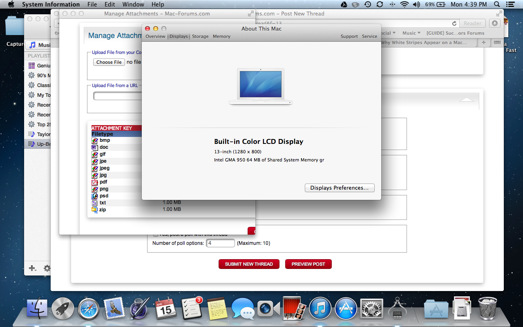523x327 pixels.
Task: Open new Safari tab with plus button
Action: 484,43
